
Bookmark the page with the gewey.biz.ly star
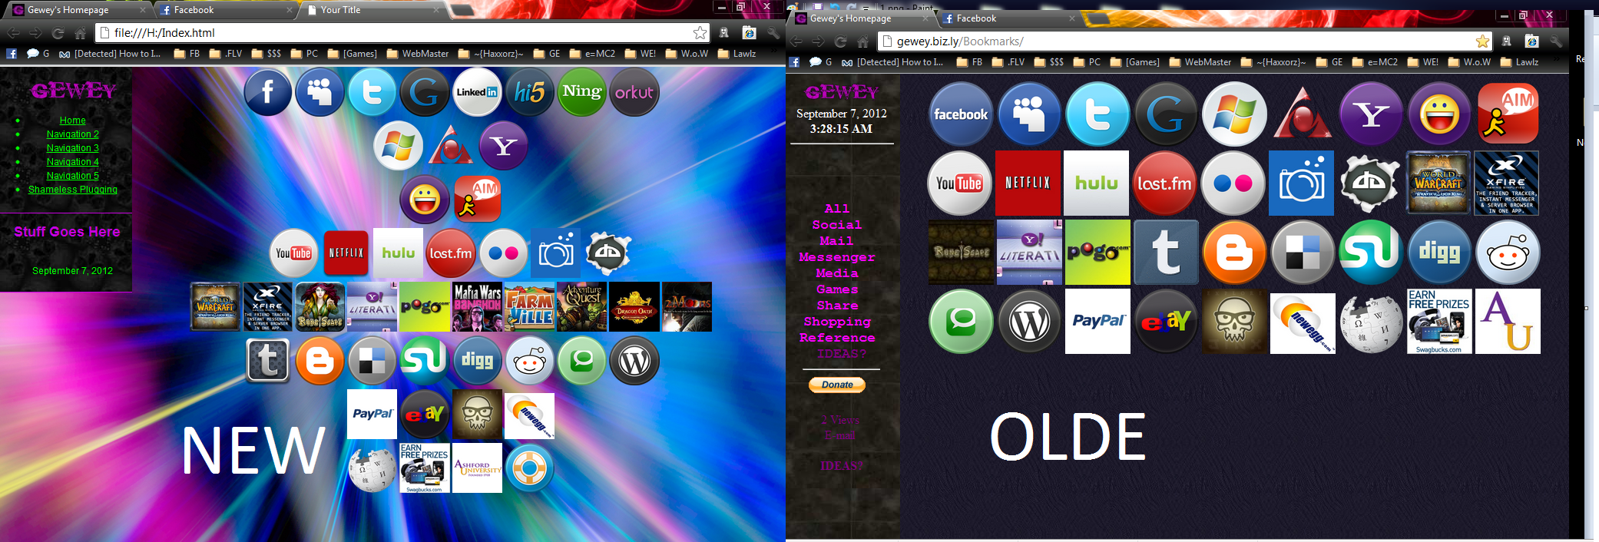click(x=1482, y=41)
